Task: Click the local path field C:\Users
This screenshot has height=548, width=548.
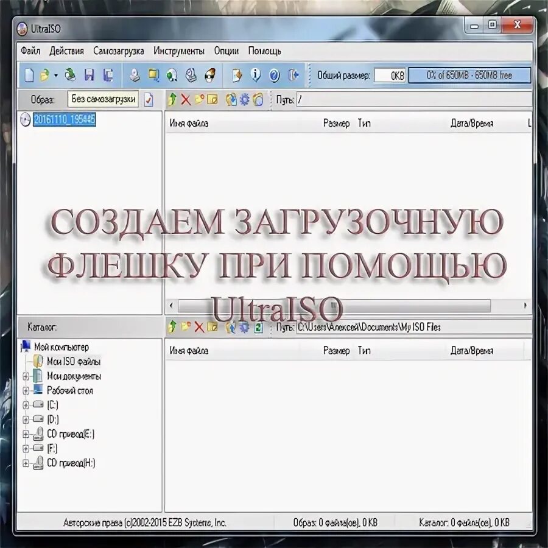Action: coord(414,328)
